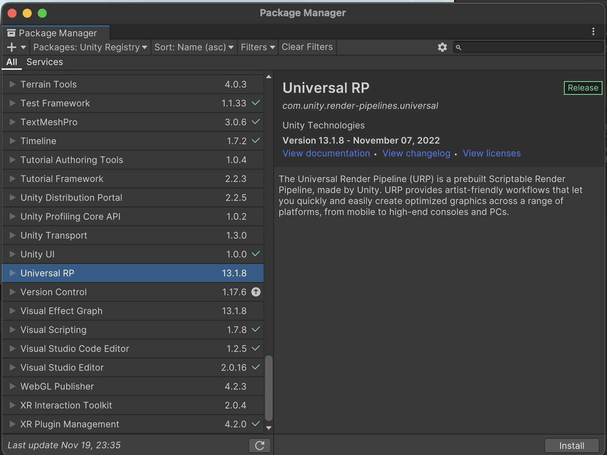This screenshot has height=455, width=607.
Task: Open the Filters dropdown
Action: click(258, 47)
